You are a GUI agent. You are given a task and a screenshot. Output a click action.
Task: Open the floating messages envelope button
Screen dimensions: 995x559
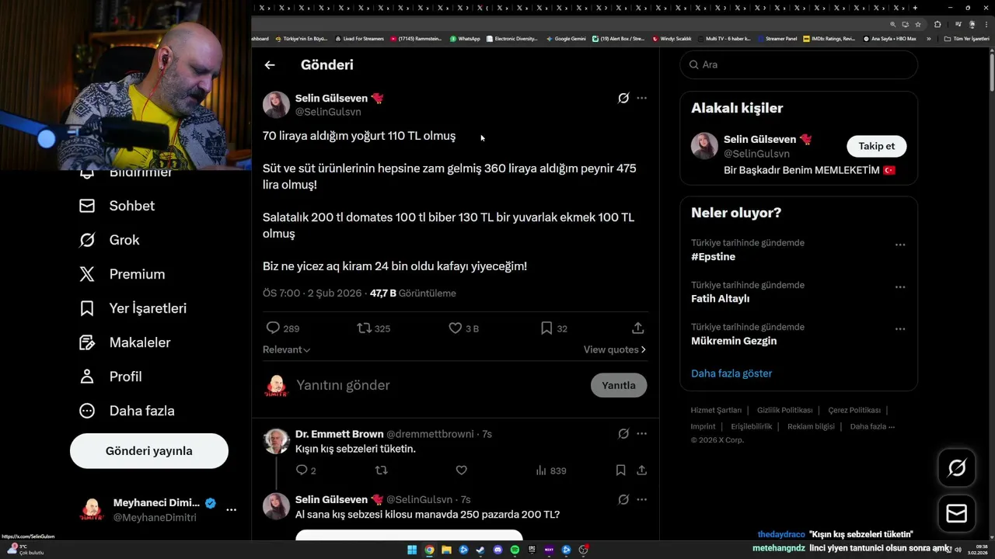957,513
